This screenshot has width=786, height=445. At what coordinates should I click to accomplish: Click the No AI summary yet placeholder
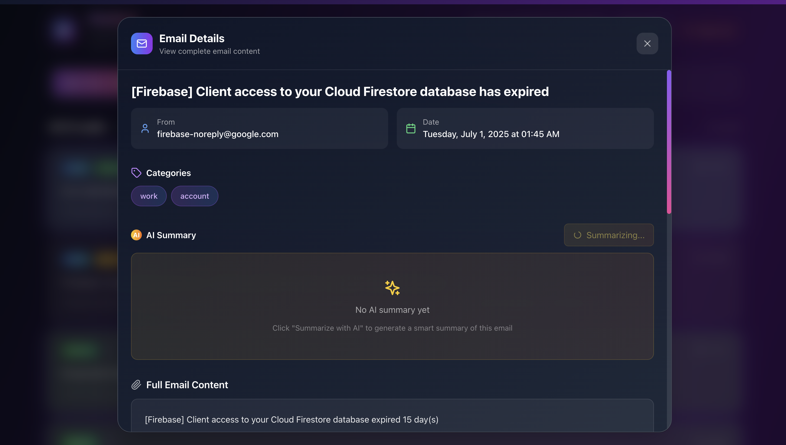[x=392, y=310]
